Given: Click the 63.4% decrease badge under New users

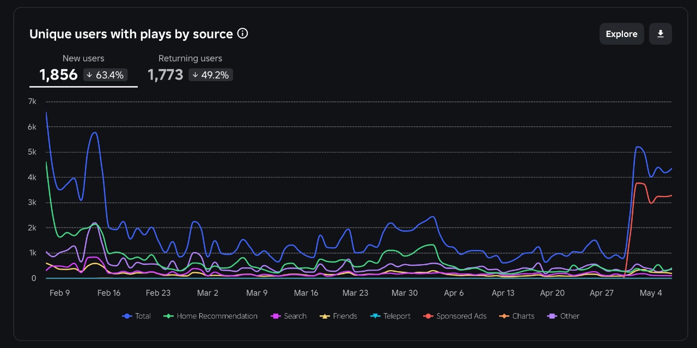Looking at the screenshot, I should click(105, 75).
